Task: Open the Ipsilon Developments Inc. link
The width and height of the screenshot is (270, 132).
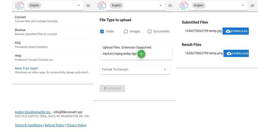Action: pos(33,112)
